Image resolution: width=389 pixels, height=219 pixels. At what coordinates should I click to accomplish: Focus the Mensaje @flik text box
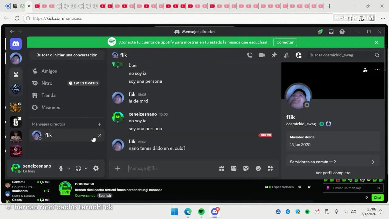click(172, 168)
